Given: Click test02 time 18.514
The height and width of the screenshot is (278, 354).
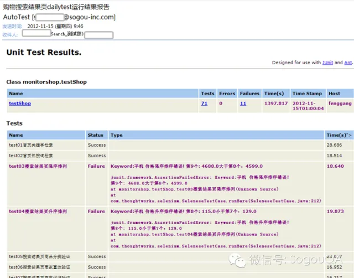Looking at the screenshot, I should pos(334,156).
